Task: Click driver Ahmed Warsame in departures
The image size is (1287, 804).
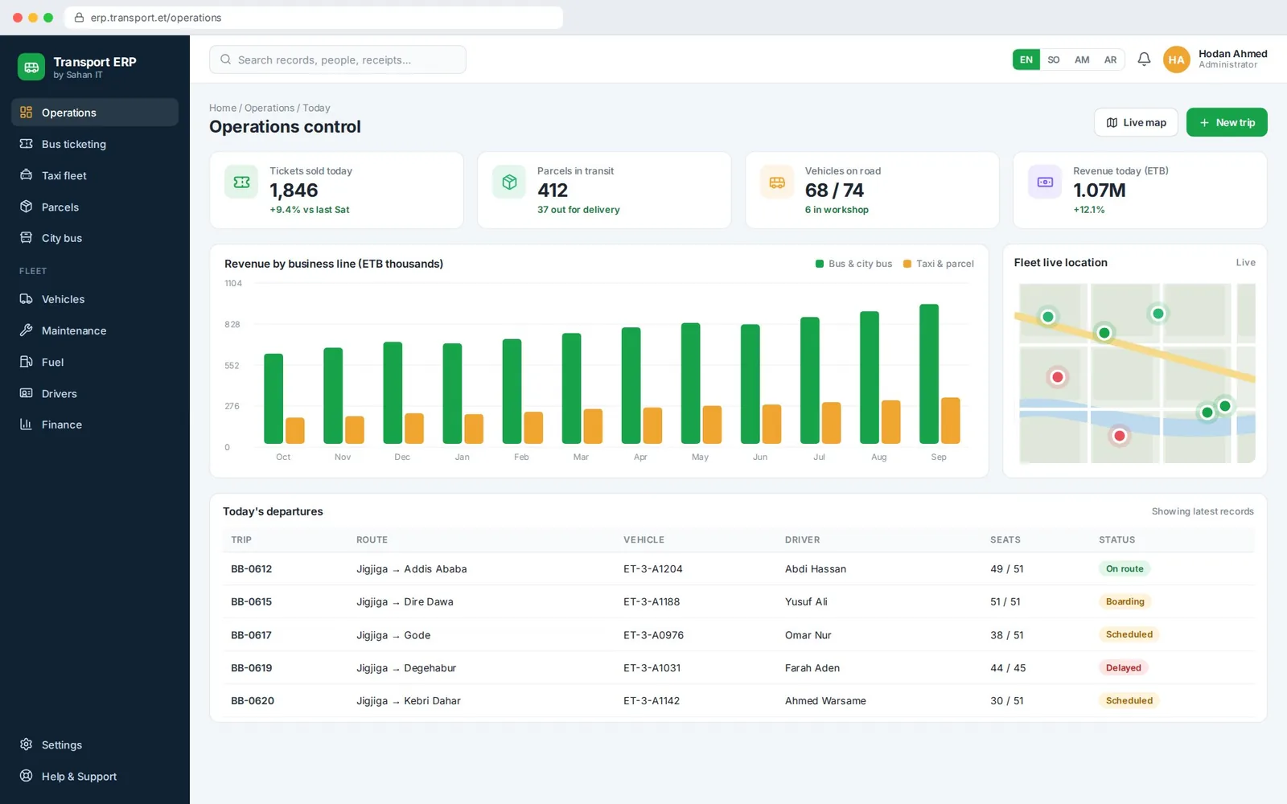Action: click(x=825, y=701)
